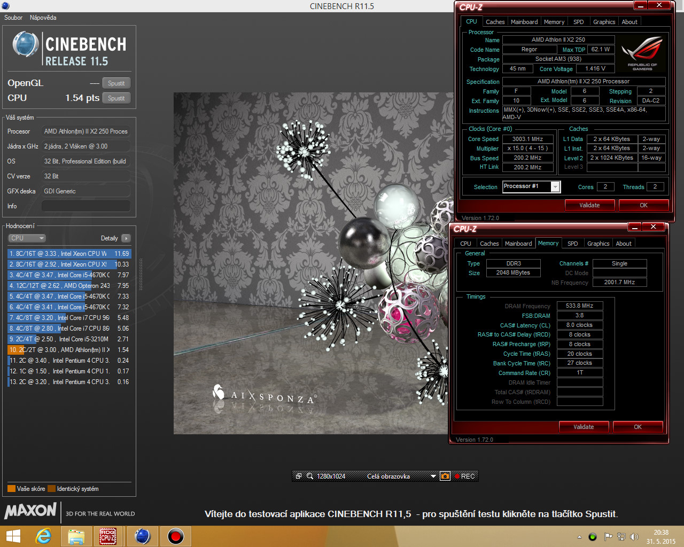Click the orange Vaše skóre legend swatch
684x547 pixels.
click(x=11, y=489)
